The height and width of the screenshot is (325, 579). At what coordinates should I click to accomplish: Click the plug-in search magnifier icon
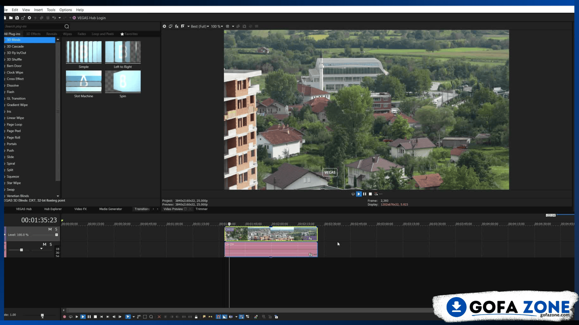click(67, 26)
